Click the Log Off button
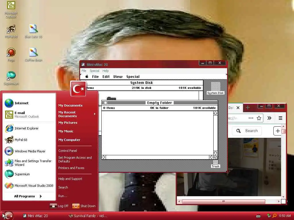 point(59,206)
